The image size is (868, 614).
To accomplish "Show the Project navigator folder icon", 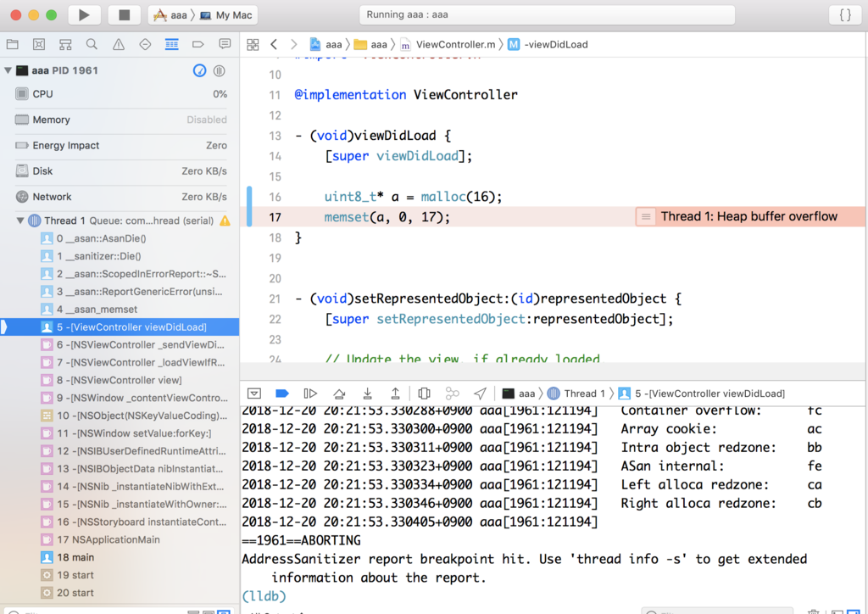I will pos(12,44).
